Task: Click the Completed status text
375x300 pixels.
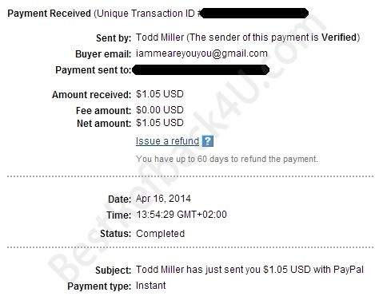Action: pos(160,234)
